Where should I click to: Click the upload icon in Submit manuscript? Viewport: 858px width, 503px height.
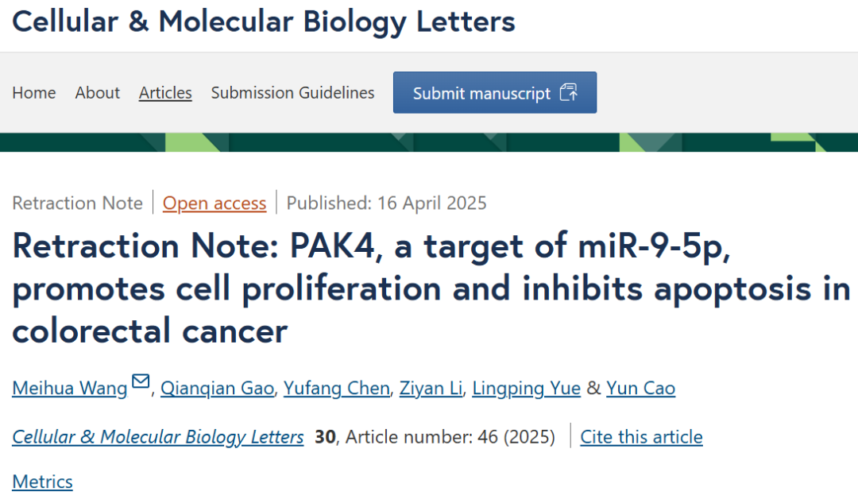pyautogui.click(x=569, y=92)
